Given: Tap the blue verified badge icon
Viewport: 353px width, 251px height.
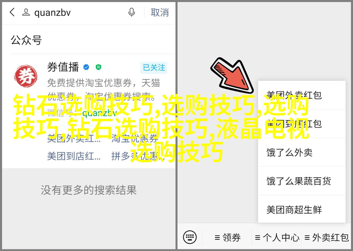Looking at the screenshot, I should [x=86, y=67].
